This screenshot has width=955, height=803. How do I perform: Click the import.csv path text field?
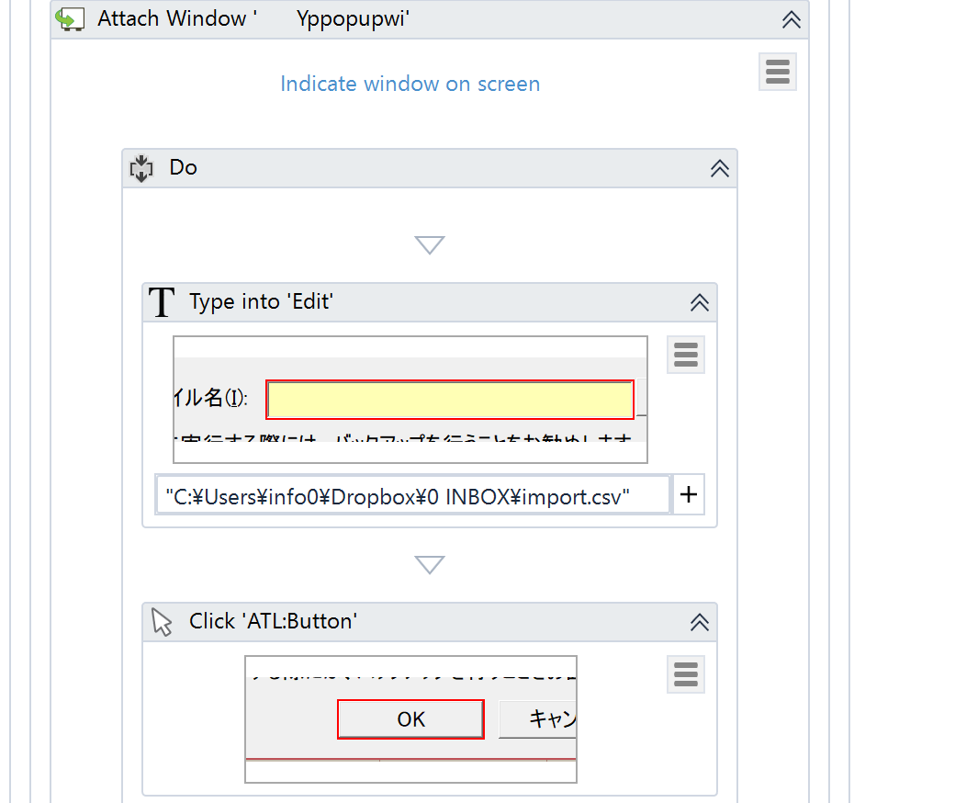coord(412,496)
